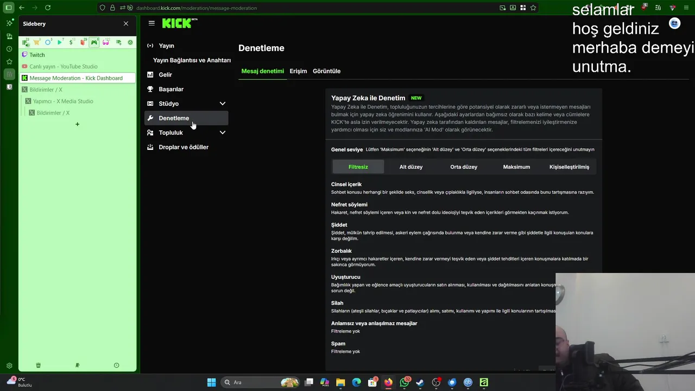Reload the current page
This screenshot has height=391, width=695.
[x=48, y=8]
